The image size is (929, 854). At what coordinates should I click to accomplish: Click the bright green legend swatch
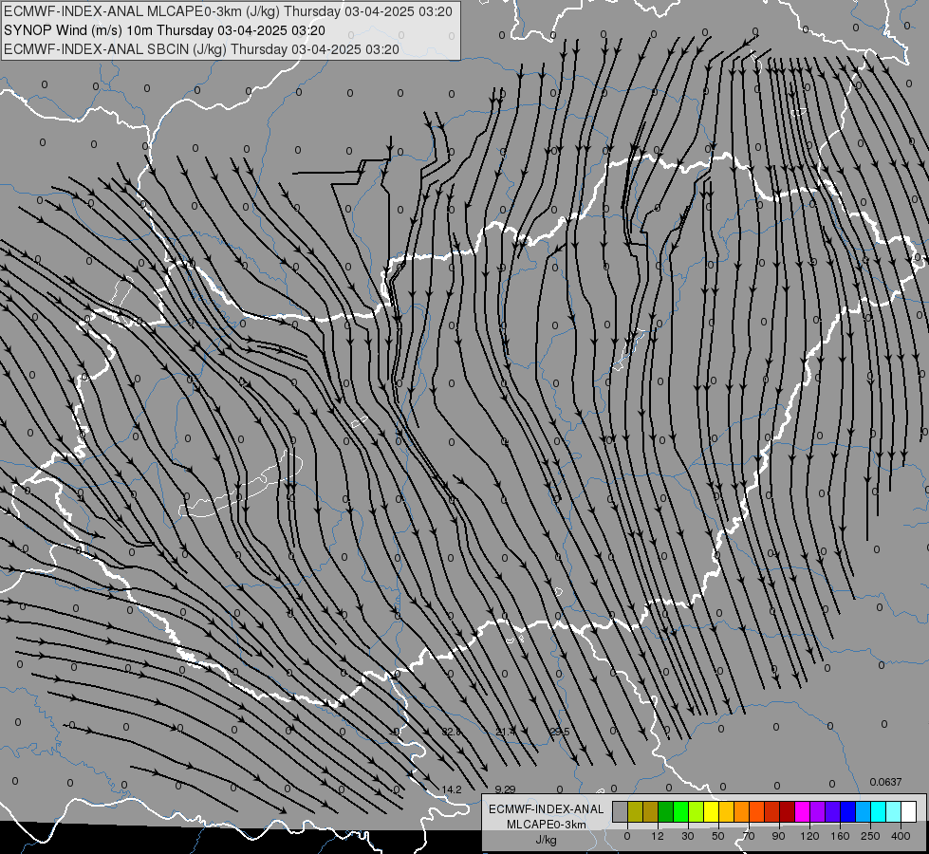click(x=680, y=811)
